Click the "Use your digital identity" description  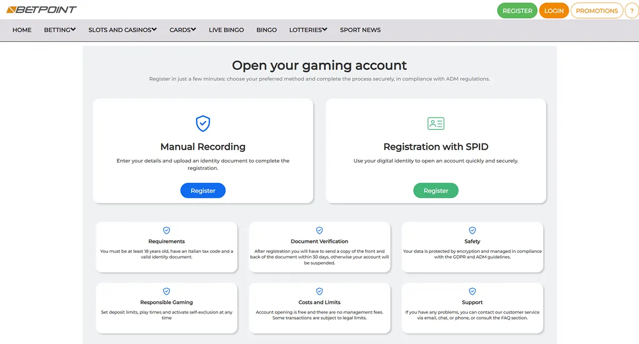tap(436, 161)
